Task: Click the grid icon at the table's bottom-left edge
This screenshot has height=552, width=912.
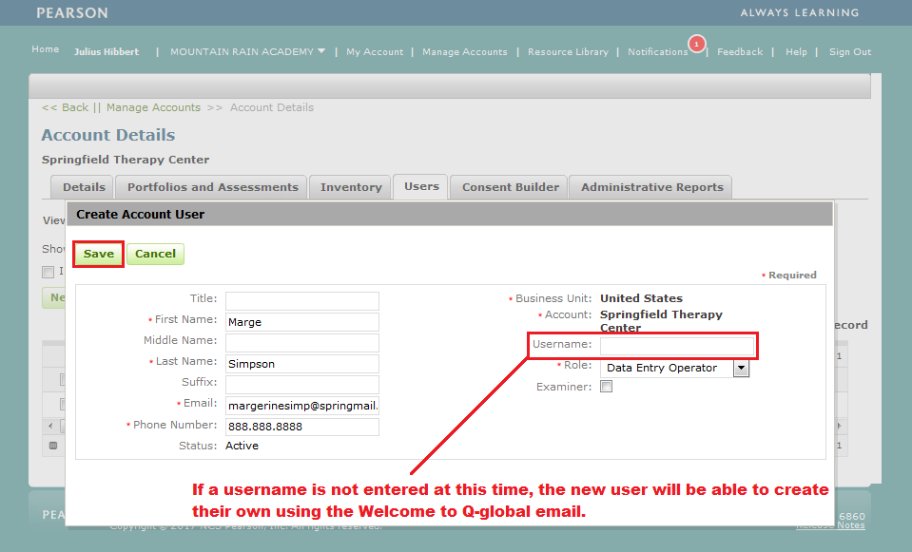Action: [53, 446]
